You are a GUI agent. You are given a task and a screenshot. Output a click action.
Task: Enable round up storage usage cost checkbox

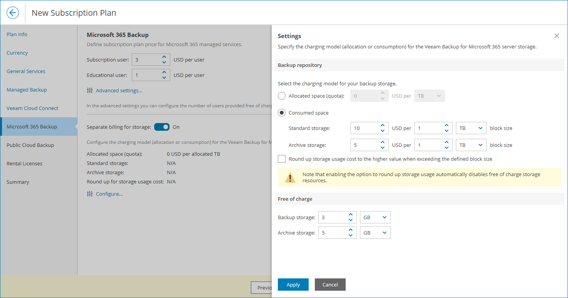click(281, 158)
